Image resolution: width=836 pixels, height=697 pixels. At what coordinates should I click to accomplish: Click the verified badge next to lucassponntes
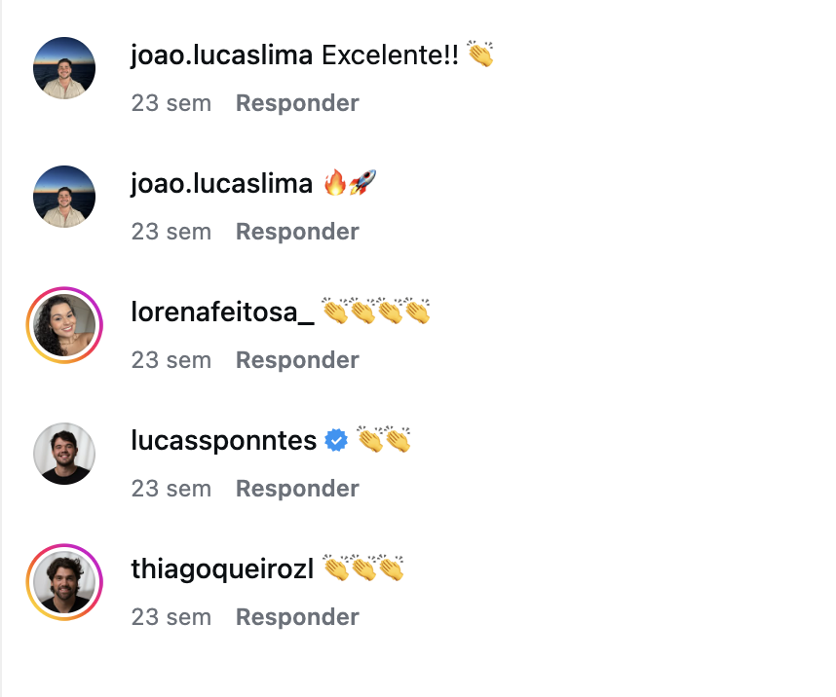click(x=335, y=440)
